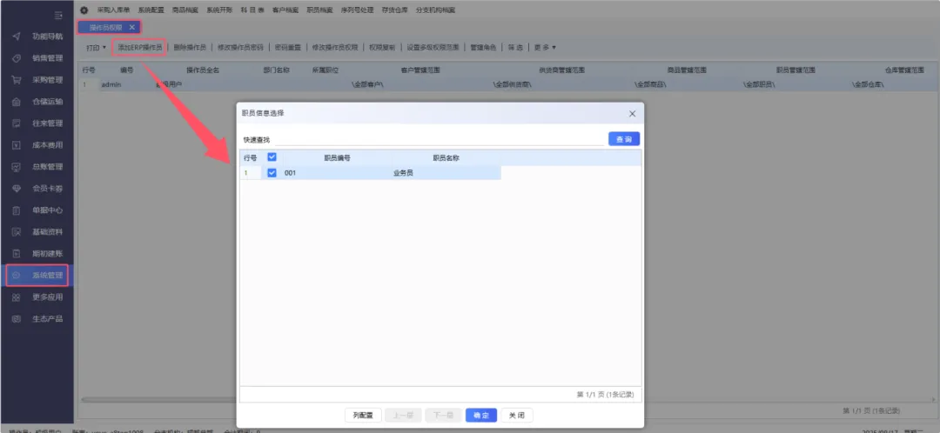Collapse the sidebar using the menu-fold icon

pyautogui.click(x=58, y=16)
